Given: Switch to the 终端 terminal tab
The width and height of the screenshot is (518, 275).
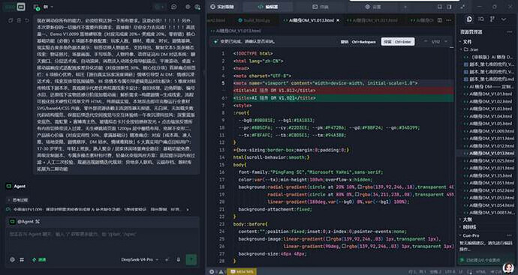Looking at the screenshot, I should pyautogui.click(x=321, y=7).
